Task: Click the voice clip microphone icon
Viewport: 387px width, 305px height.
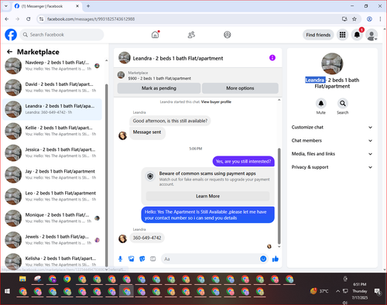Action: pyautogui.click(x=120, y=259)
